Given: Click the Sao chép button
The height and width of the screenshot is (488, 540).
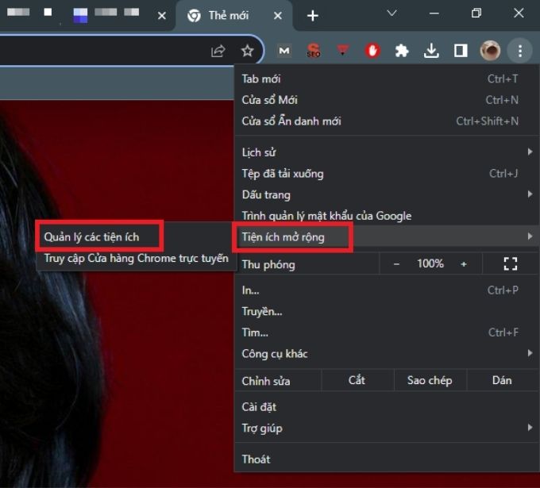Looking at the screenshot, I should [x=430, y=380].
